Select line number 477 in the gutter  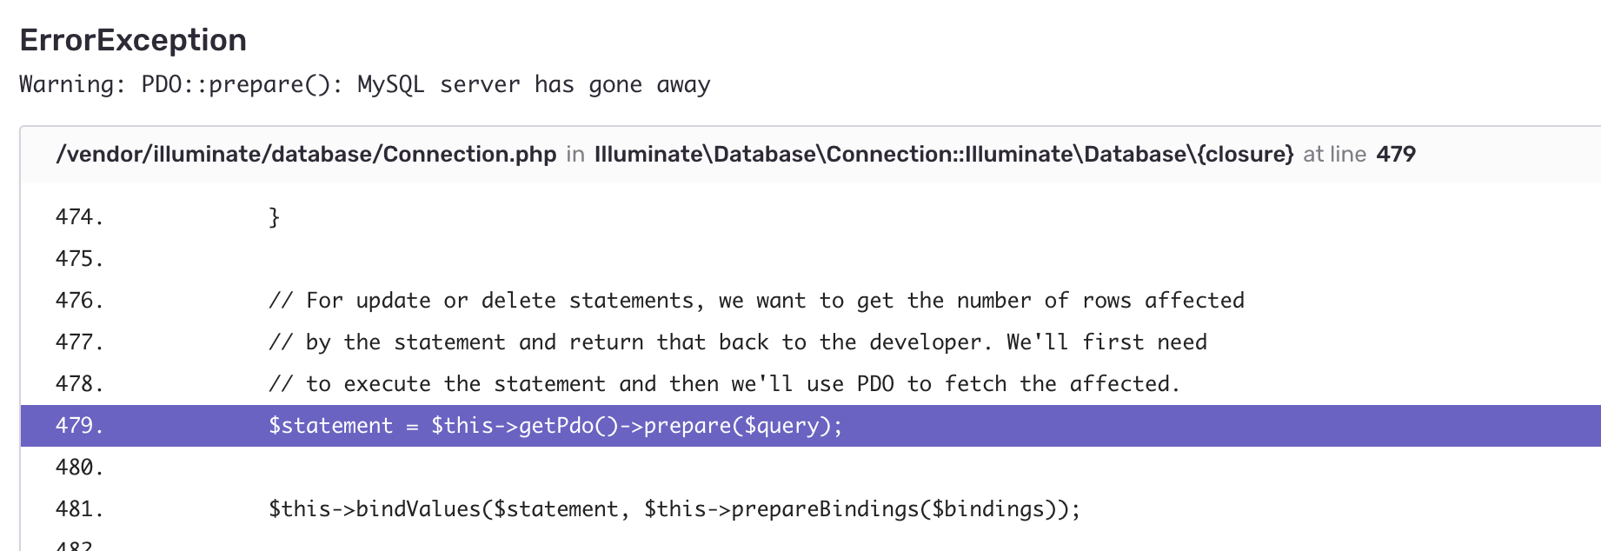(79, 342)
